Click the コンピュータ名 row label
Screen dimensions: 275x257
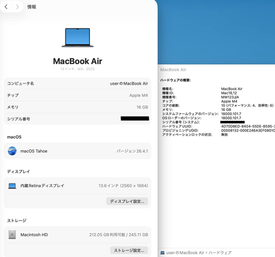20,83
